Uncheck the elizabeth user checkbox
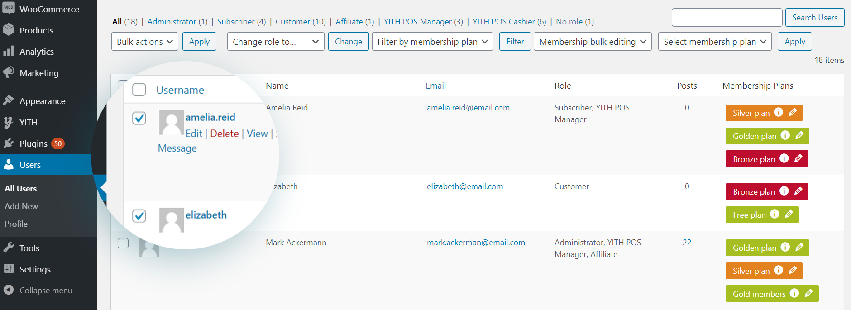Image resolution: width=851 pixels, height=310 pixels. click(x=139, y=216)
